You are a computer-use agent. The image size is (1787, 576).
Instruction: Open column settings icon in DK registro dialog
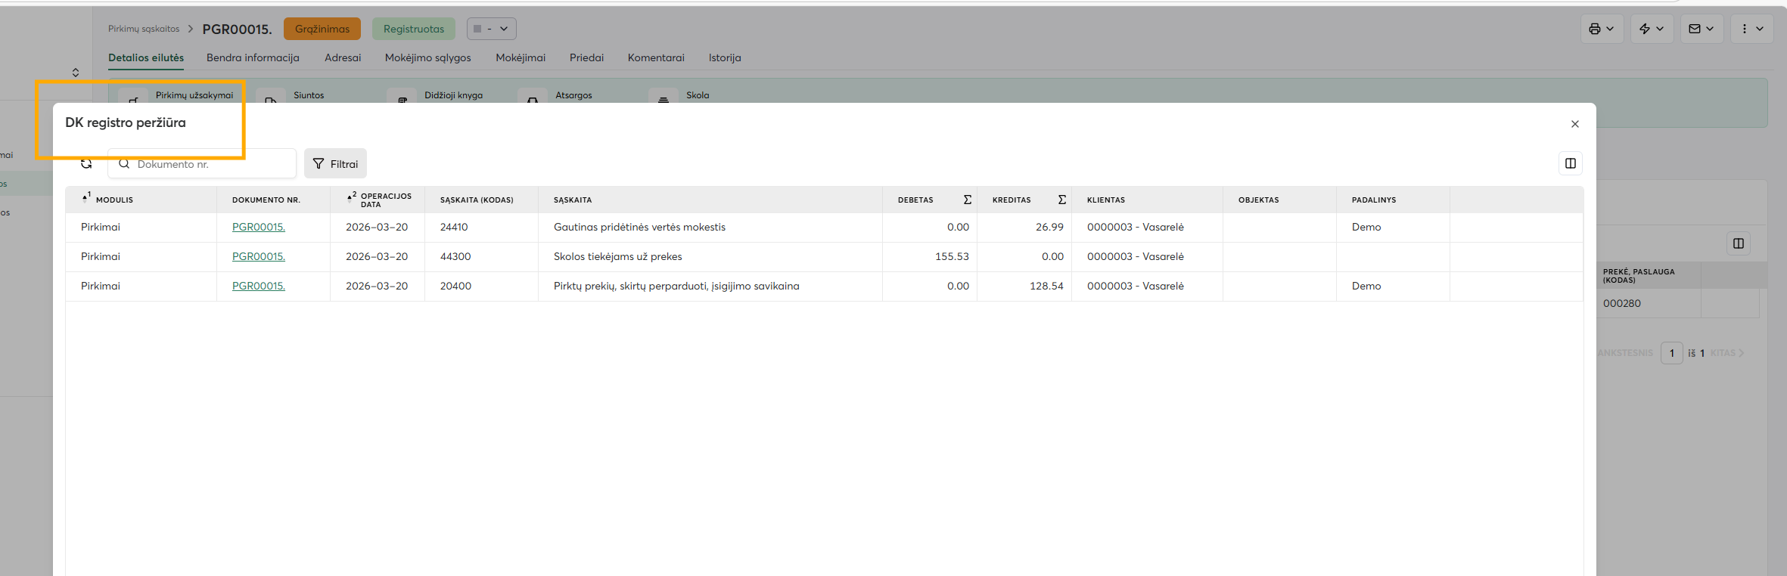click(1570, 163)
